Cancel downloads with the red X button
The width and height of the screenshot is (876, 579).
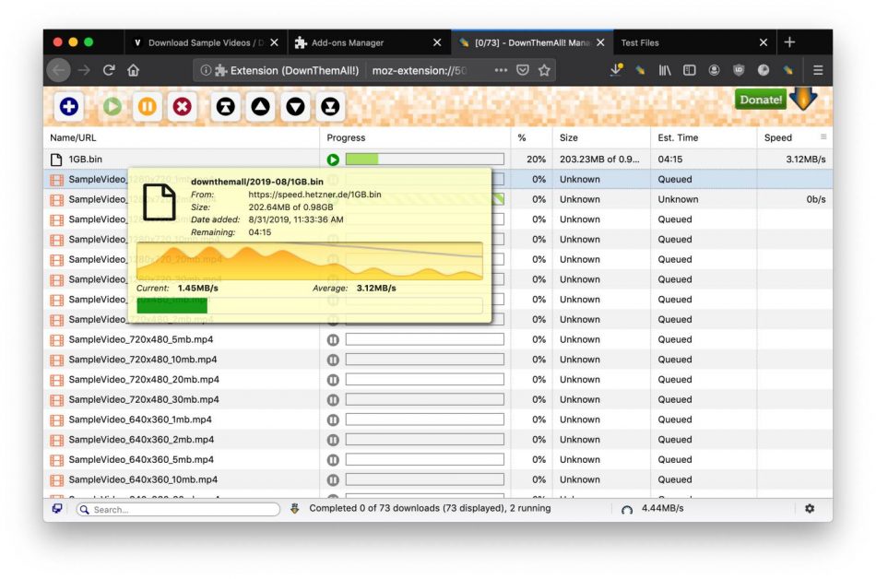tap(183, 107)
